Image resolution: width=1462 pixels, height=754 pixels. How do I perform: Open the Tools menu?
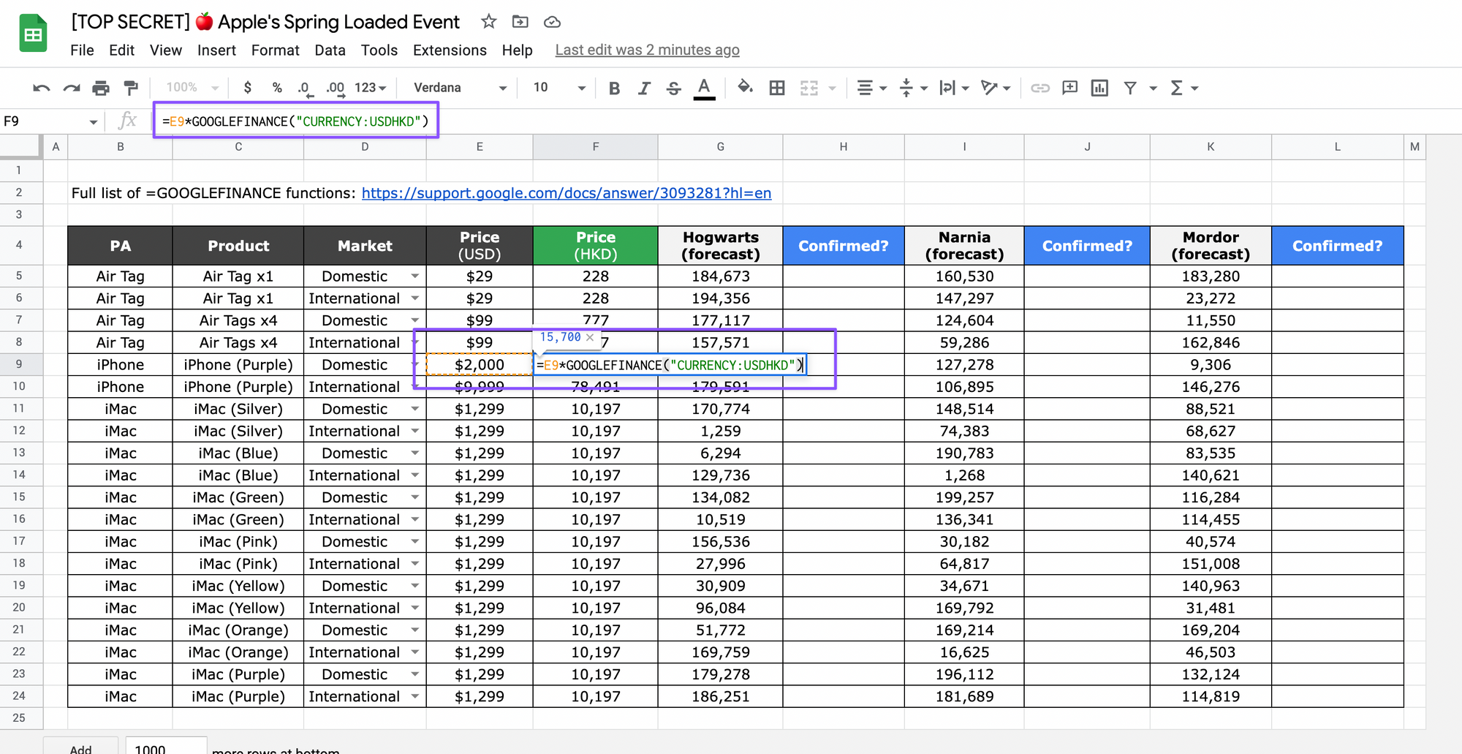(x=379, y=50)
